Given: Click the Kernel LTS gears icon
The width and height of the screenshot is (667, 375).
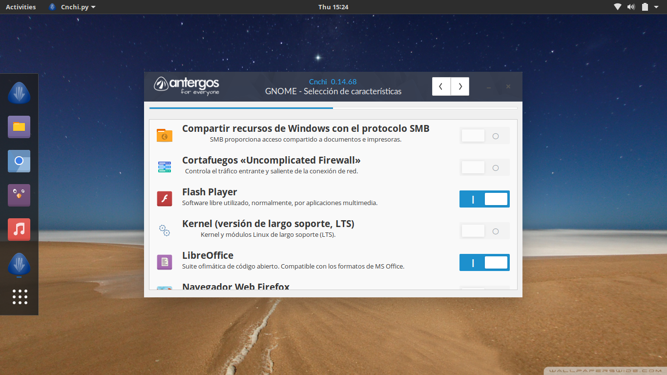Looking at the screenshot, I should pos(165,230).
